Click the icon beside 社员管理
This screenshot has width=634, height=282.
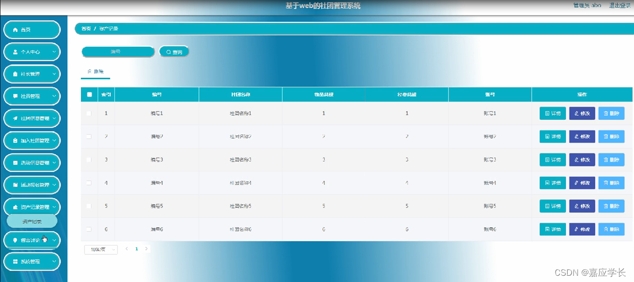[x=15, y=96]
